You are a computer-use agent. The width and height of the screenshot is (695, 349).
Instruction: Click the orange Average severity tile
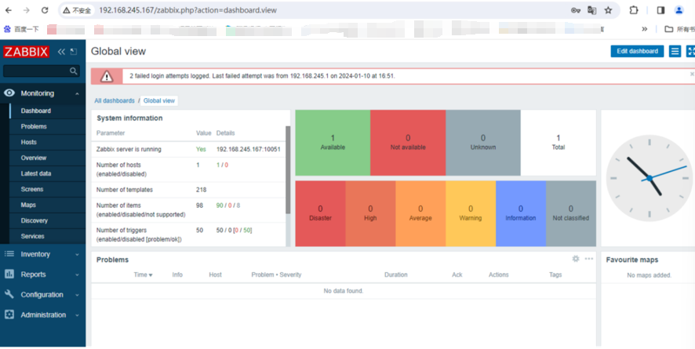click(x=420, y=213)
